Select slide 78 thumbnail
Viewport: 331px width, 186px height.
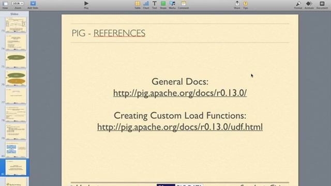[x=16, y=114]
